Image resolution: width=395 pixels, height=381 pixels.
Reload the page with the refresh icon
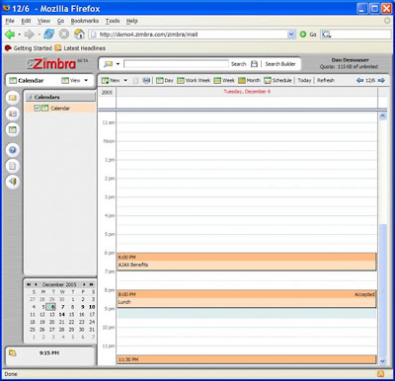(x=49, y=34)
